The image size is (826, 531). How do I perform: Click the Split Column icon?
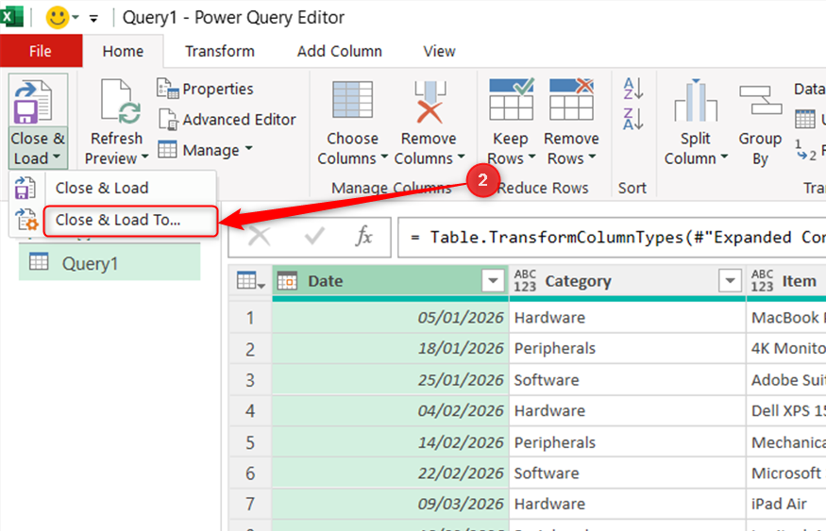coord(696,100)
